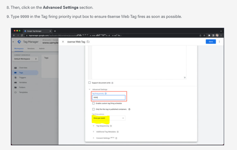
Task: Click the tagmanager.google.com address bar
Action: [112, 35]
